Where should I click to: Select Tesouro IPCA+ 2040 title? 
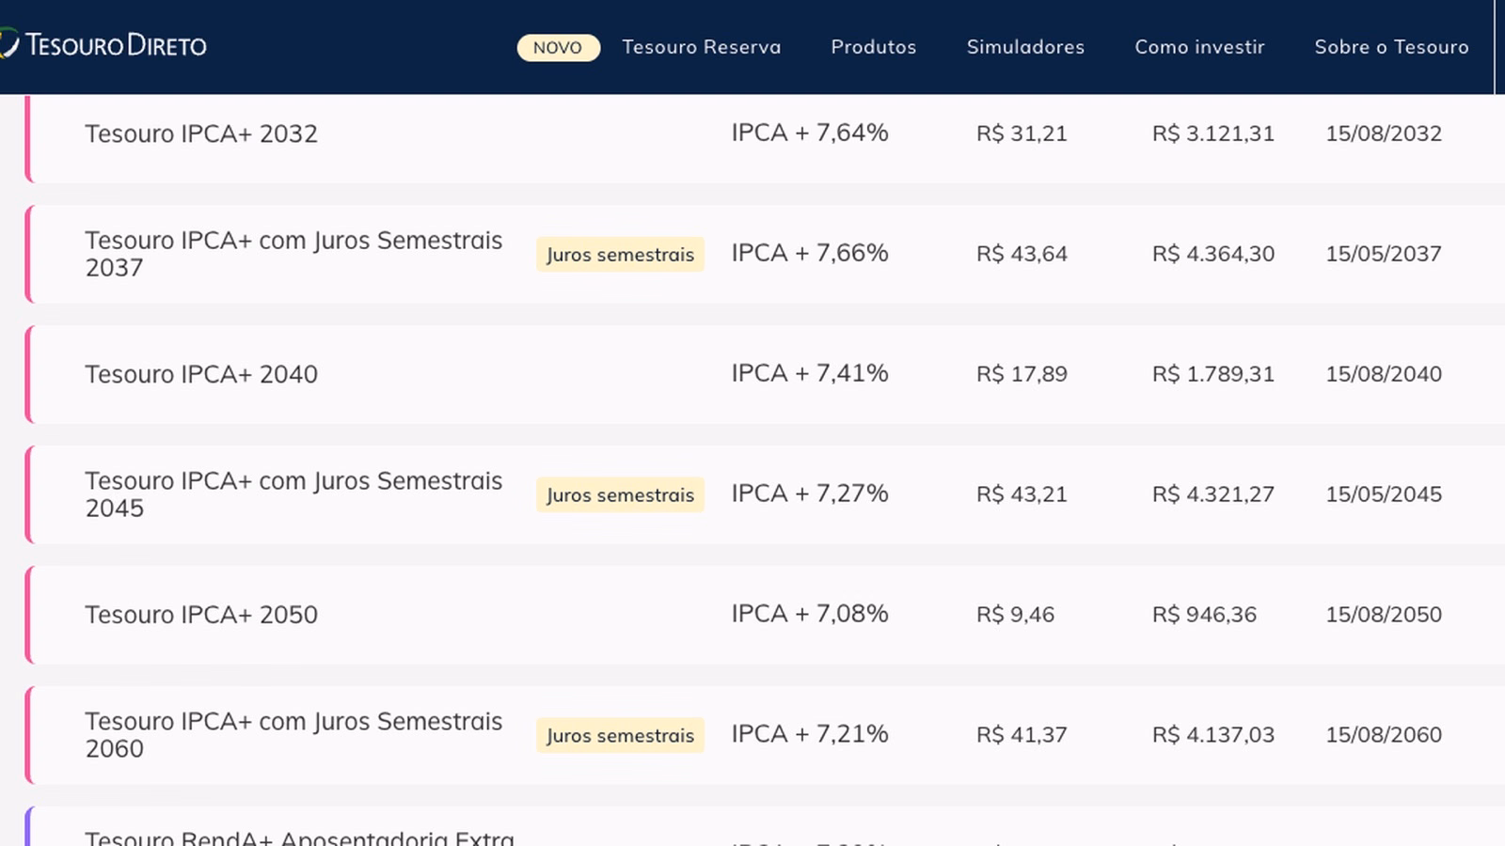(201, 374)
